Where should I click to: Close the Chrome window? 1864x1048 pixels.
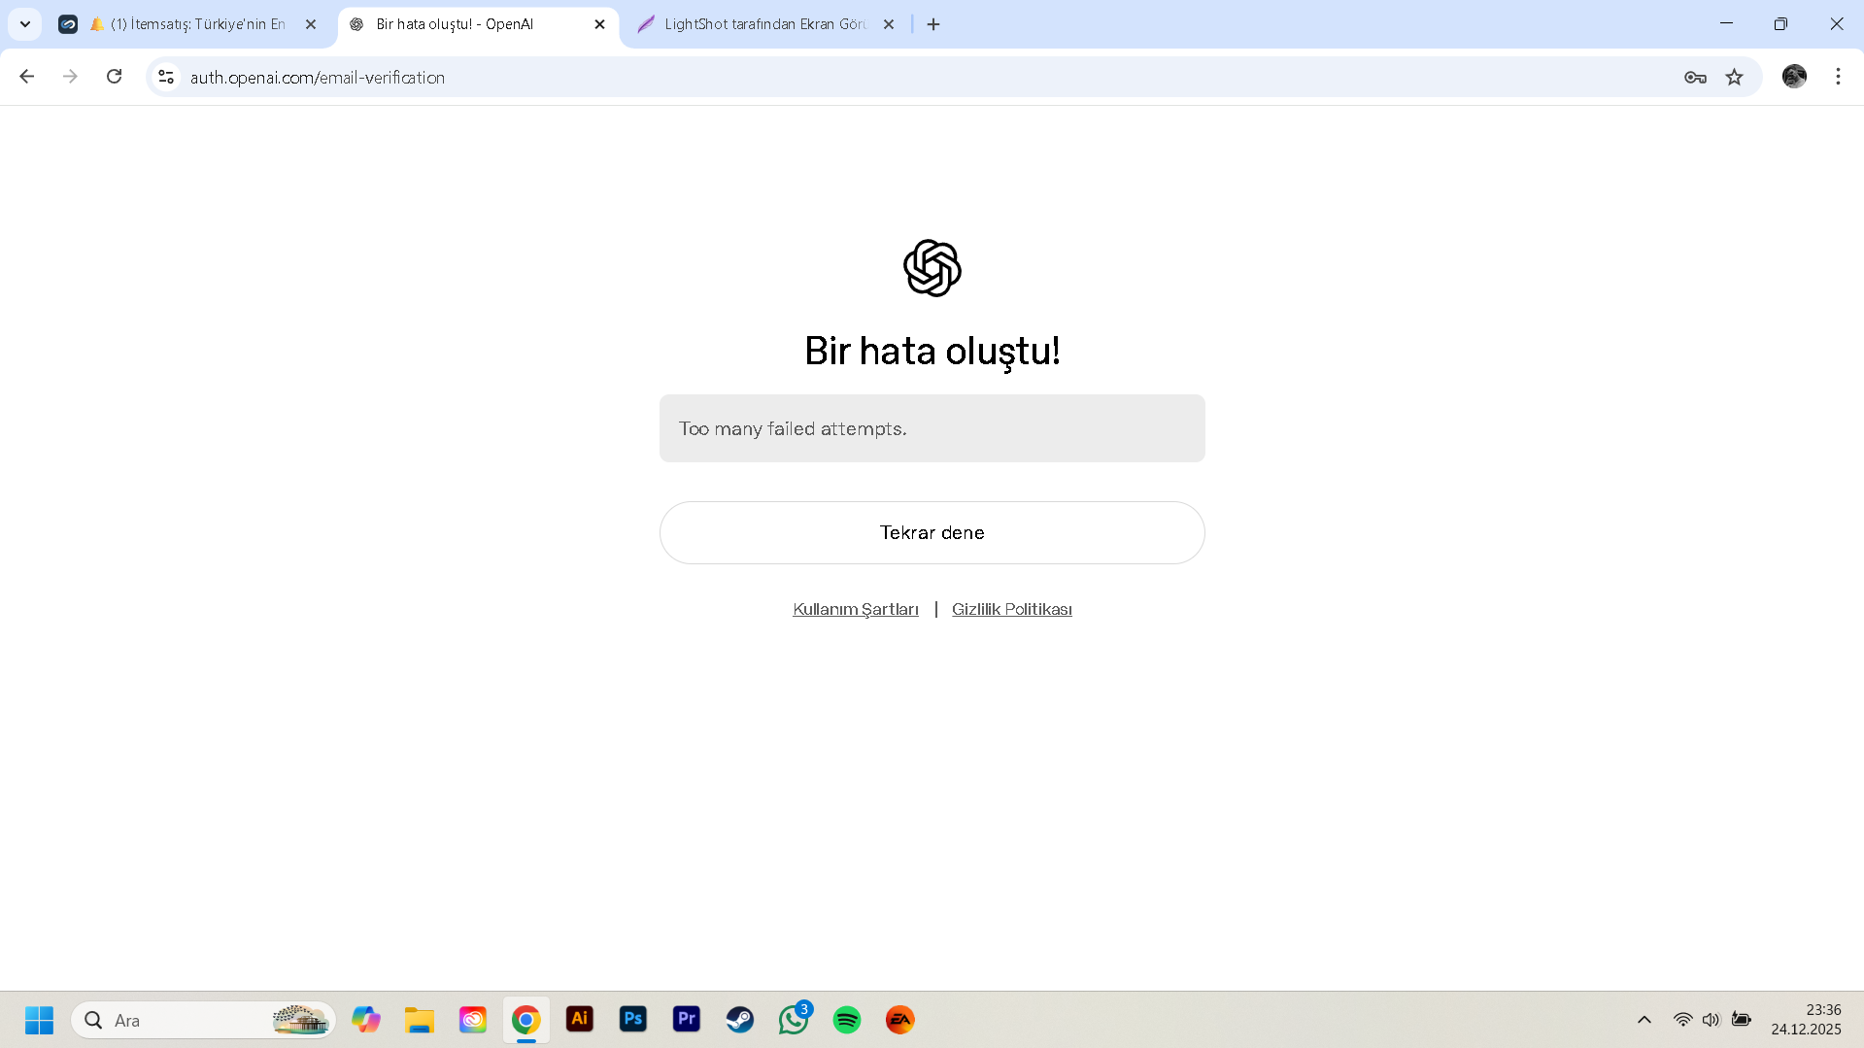(1836, 24)
